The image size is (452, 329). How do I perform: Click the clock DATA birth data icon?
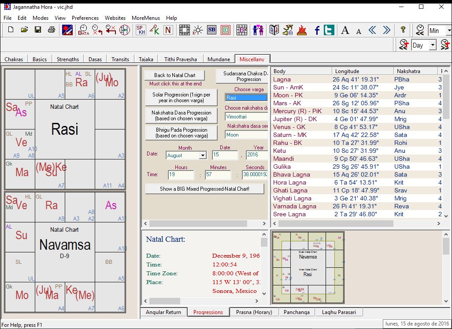(84, 30)
